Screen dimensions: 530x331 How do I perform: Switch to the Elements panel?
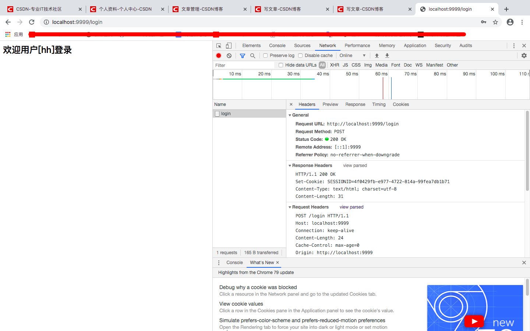(251, 46)
